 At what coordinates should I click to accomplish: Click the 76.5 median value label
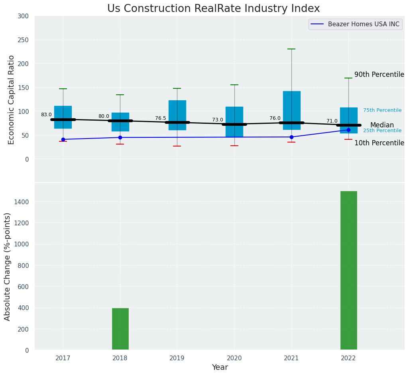click(x=161, y=118)
